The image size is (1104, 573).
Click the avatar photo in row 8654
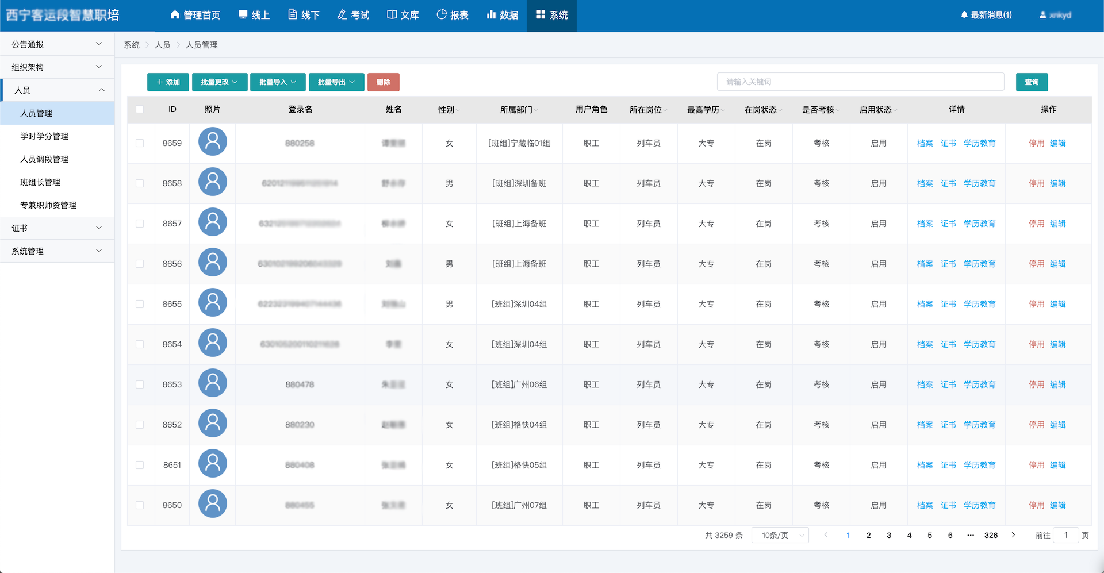coord(213,343)
